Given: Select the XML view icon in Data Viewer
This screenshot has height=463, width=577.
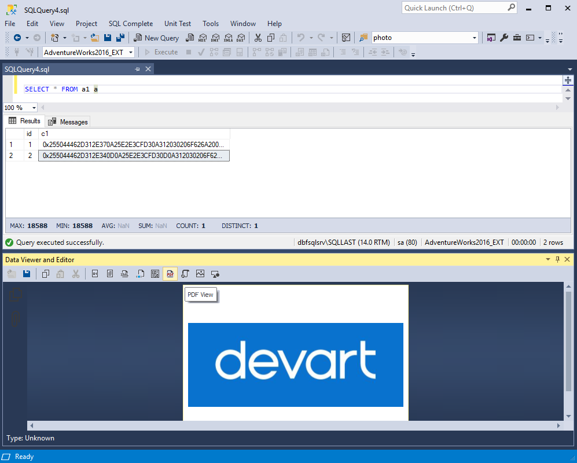Looking at the screenshot, I should tap(124, 273).
